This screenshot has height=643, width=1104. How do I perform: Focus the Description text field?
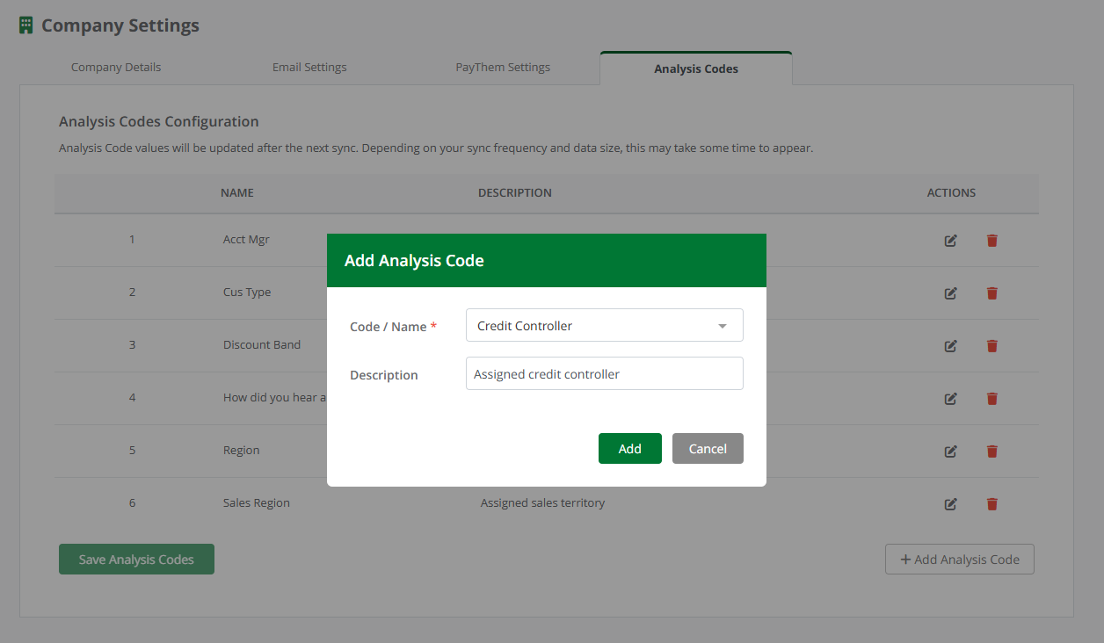coord(604,373)
